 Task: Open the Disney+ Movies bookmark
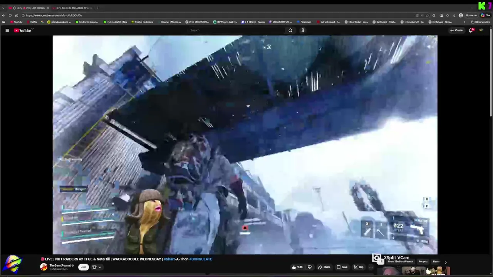click(x=169, y=22)
